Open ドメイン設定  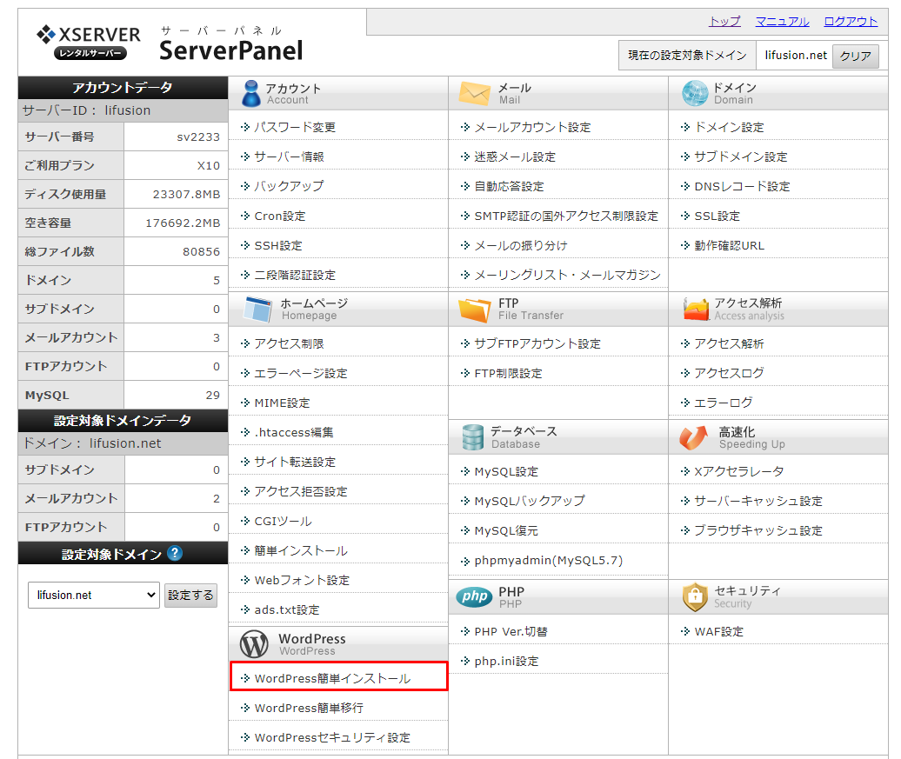coord(729,127)
